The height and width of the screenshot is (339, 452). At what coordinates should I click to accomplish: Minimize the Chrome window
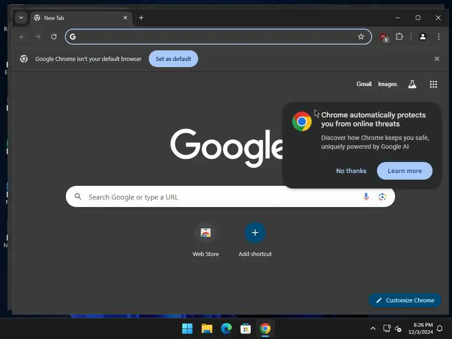pos(398,18)
